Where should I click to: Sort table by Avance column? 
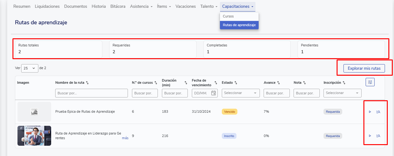coord(278,83)
